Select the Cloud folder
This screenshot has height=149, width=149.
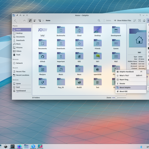pos(79,31)
